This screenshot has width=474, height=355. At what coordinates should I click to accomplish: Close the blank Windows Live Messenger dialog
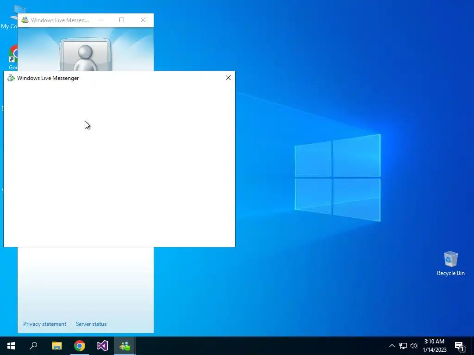228,78
